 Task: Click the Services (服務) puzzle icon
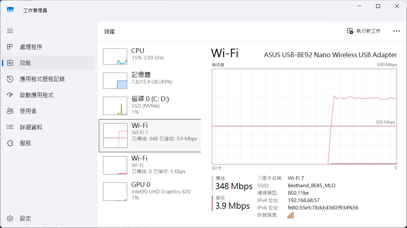pyautogui.click(x=10, y=143)
